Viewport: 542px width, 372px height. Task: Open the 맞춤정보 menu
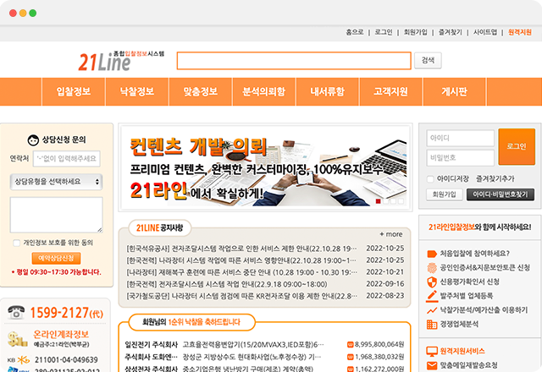[x=201, y=91]
